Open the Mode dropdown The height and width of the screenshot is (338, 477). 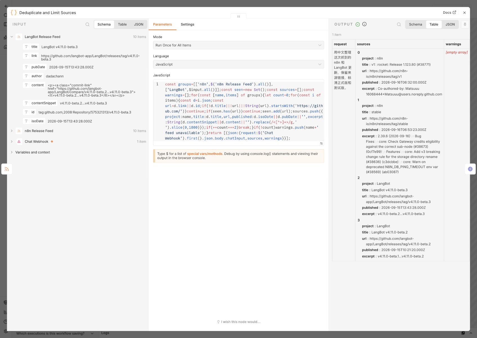pyautogui.click(x=238, y=45)
